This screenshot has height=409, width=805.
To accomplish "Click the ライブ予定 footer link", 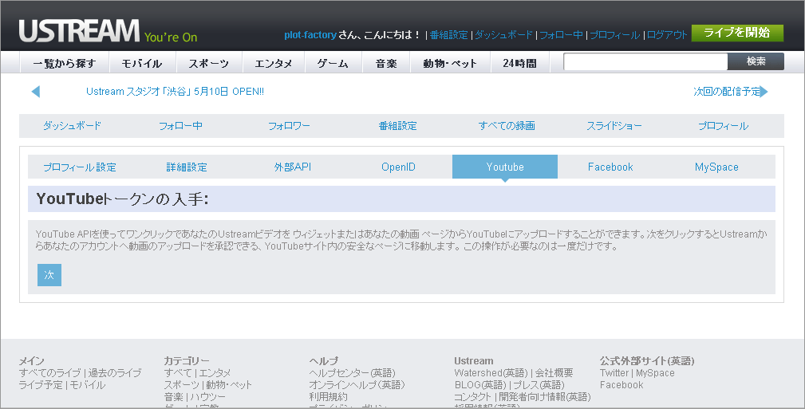I will click(x=41, y=385).
